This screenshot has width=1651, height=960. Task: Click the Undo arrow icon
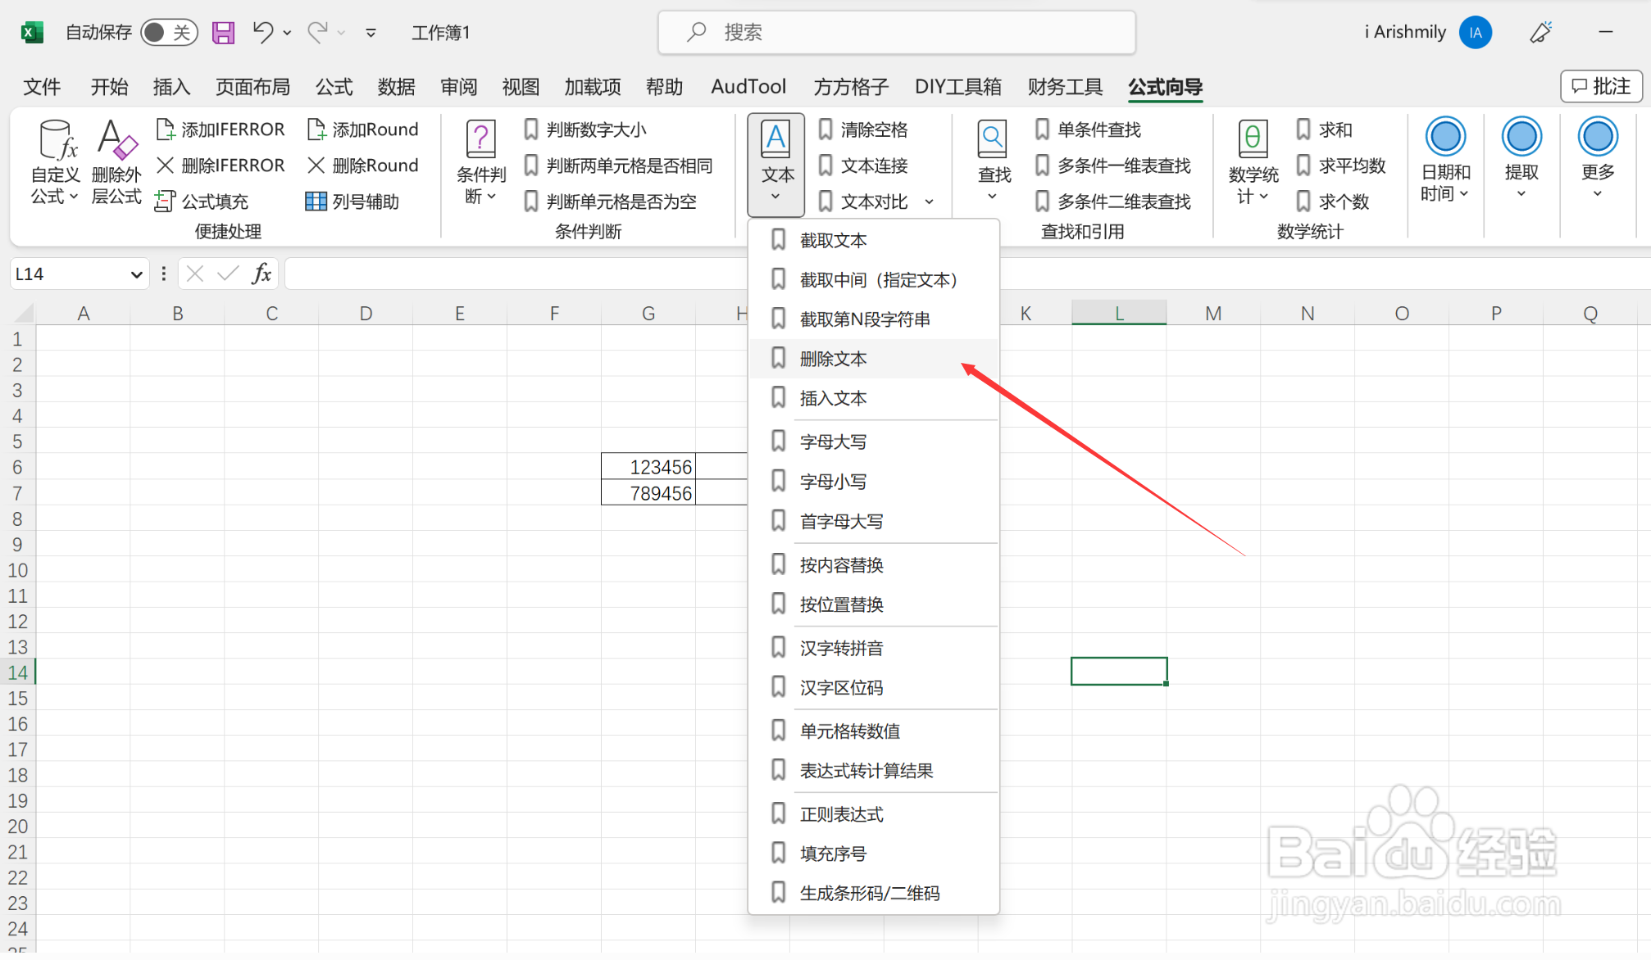tap(263, 33)
